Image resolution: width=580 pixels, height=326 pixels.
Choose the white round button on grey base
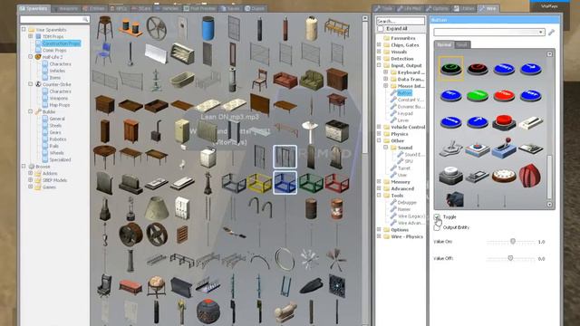click(x=451, y=175)
